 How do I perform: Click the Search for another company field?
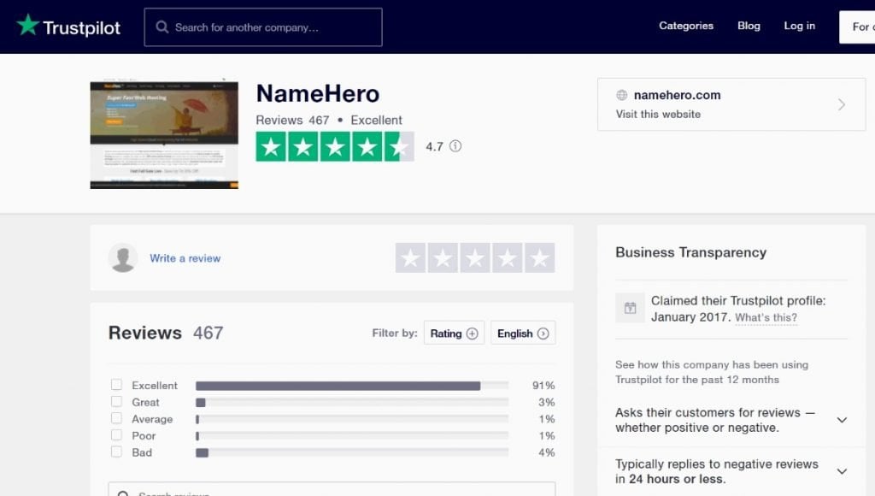[x=263, y=27]
